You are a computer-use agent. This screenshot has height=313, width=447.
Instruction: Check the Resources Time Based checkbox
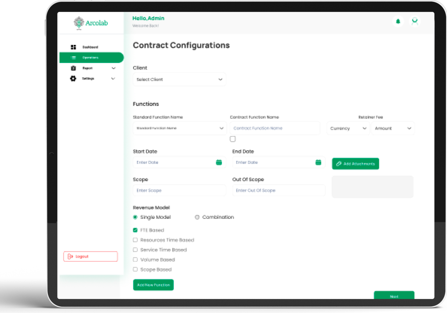click(x=135, y=240)
